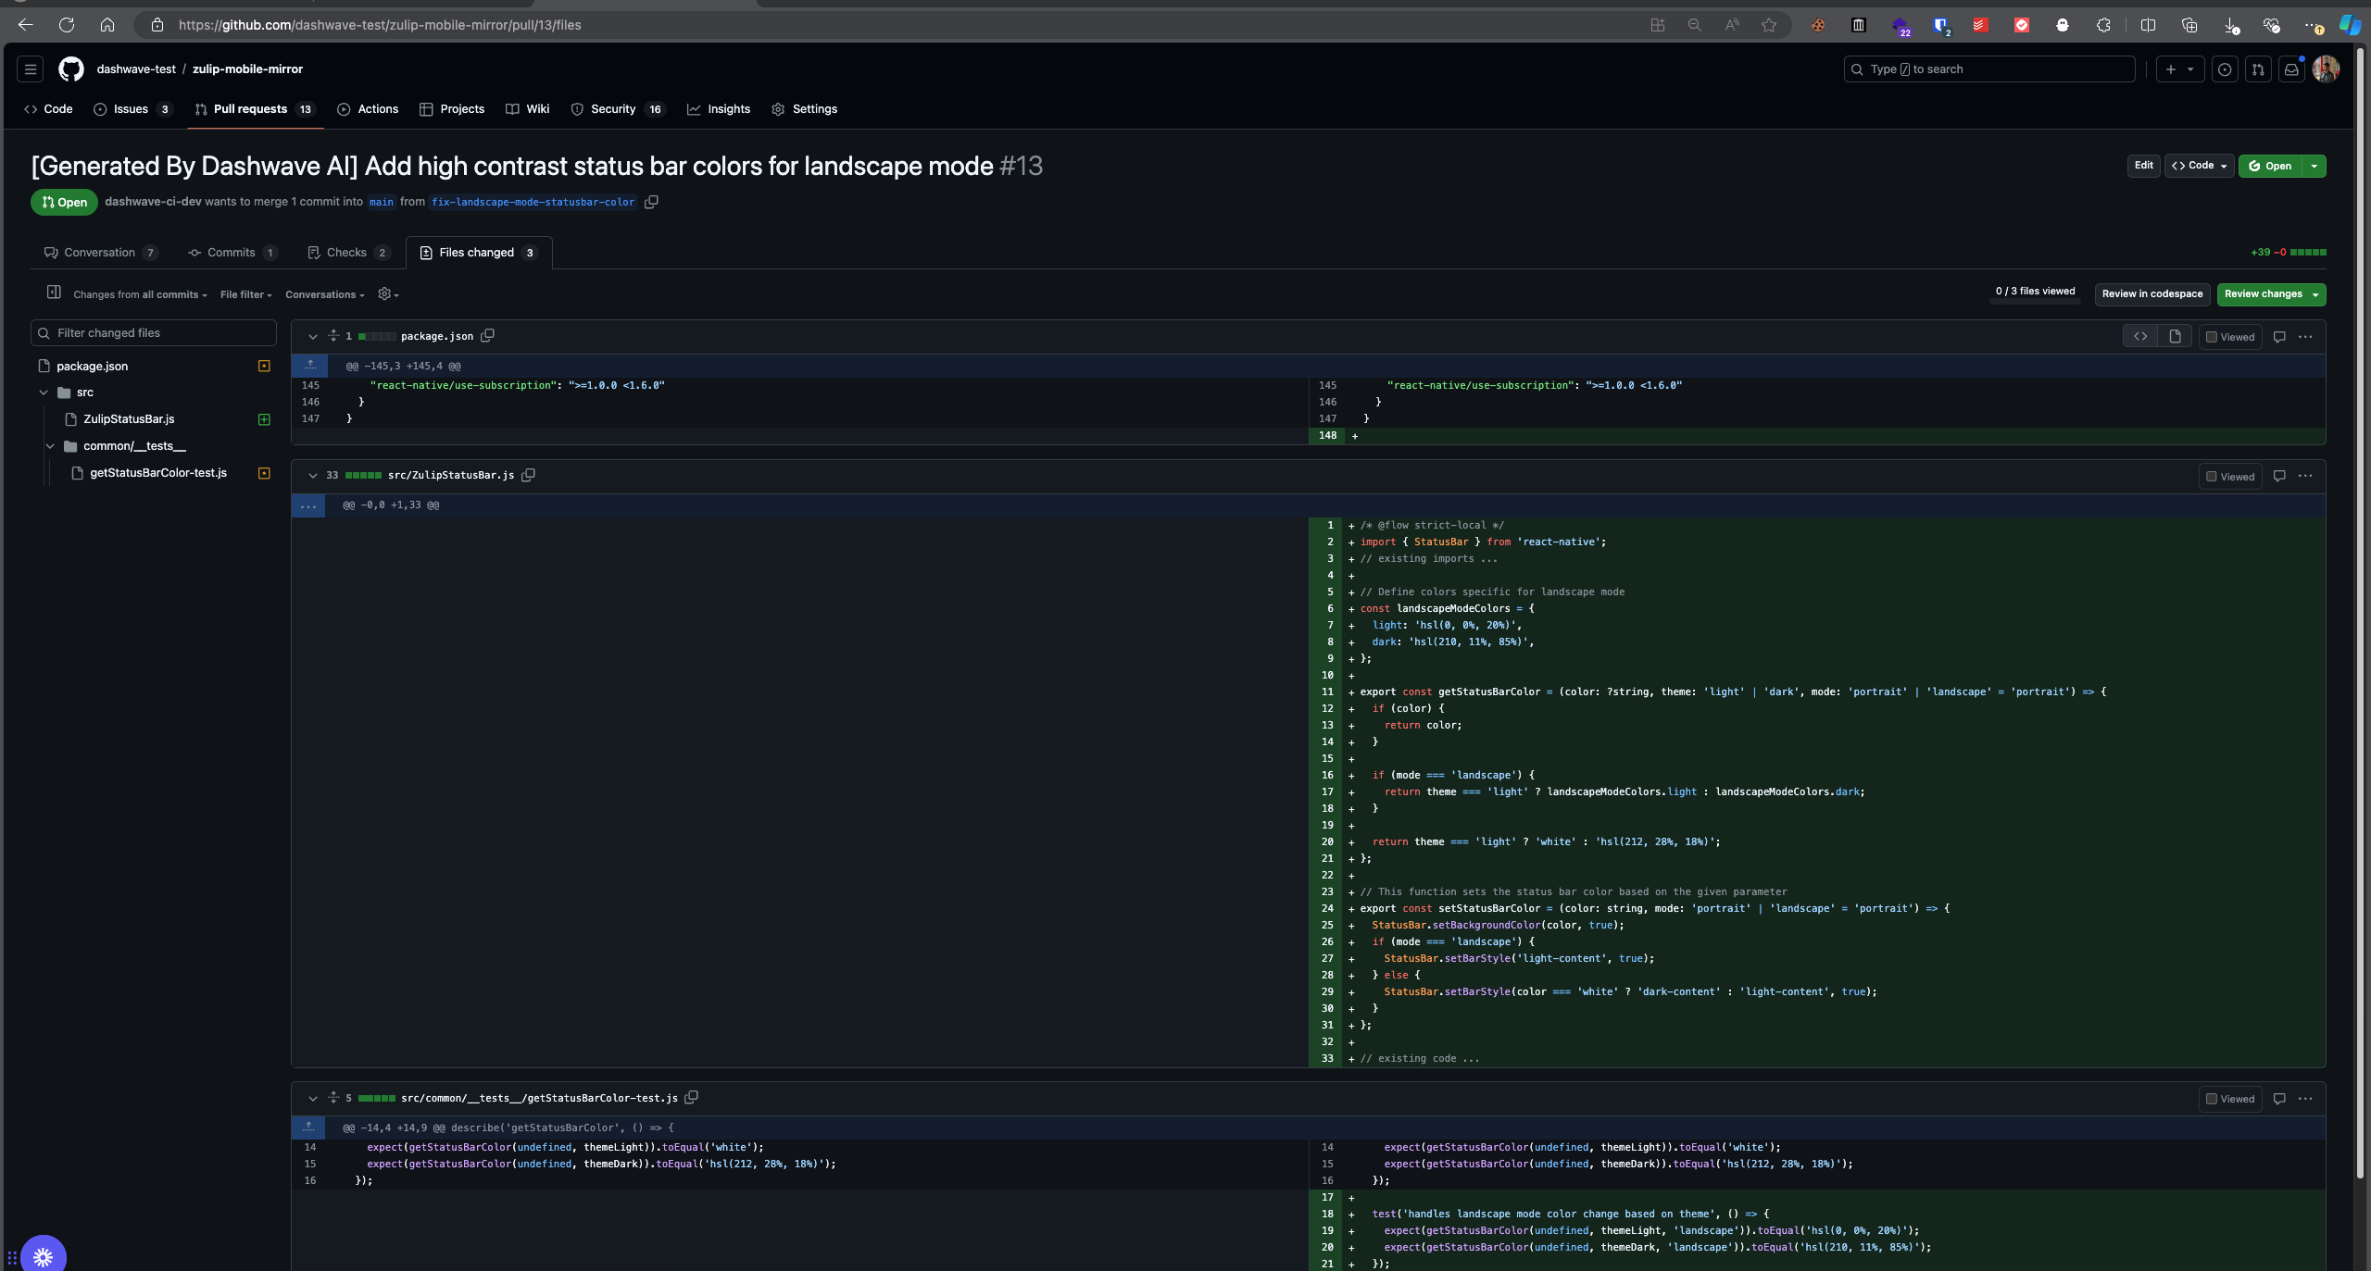Favorite this page with the star icon
The image size is (2371, 1271).
click(x=1769, y=25)
